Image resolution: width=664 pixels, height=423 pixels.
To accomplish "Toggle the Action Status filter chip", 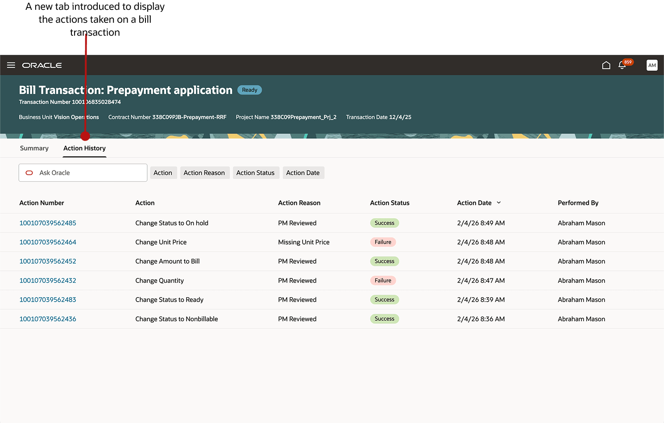I will point(256,173).
